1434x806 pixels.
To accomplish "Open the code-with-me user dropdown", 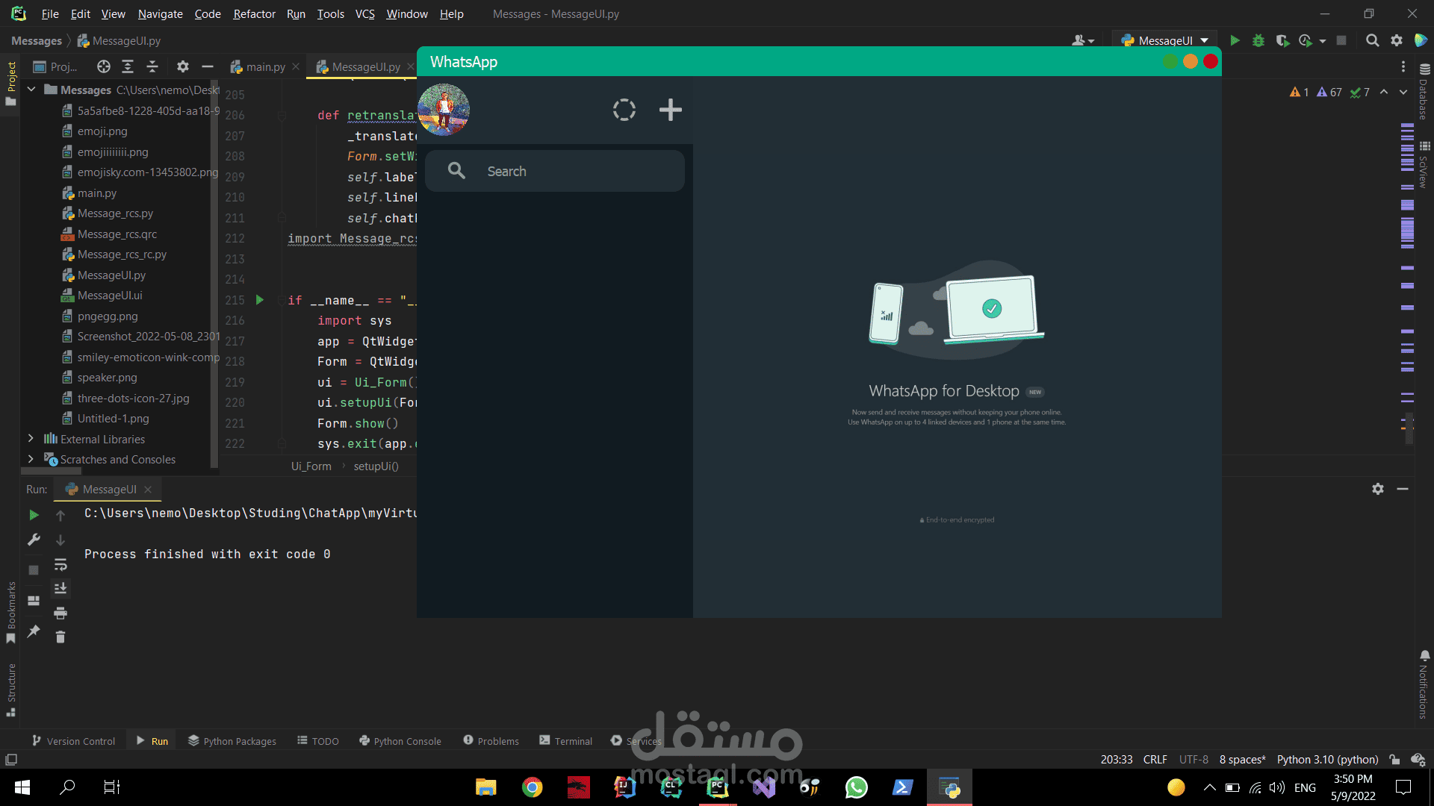I will (x=1082, y=40).
